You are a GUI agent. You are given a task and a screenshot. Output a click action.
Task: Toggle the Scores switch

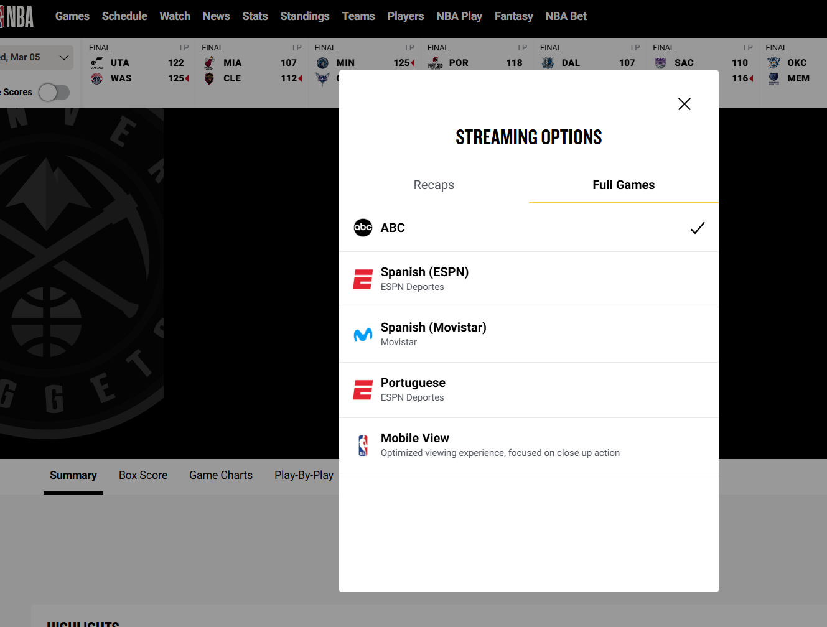click(x=54, y=92)
